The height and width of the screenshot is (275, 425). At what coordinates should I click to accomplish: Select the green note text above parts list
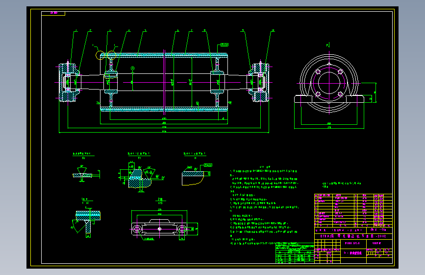click(x=342, y=185)
